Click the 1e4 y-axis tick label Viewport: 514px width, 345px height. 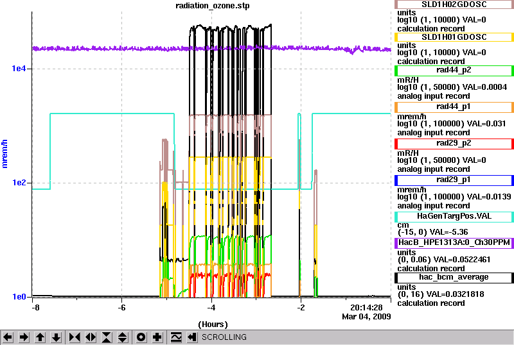coord(19,69)
